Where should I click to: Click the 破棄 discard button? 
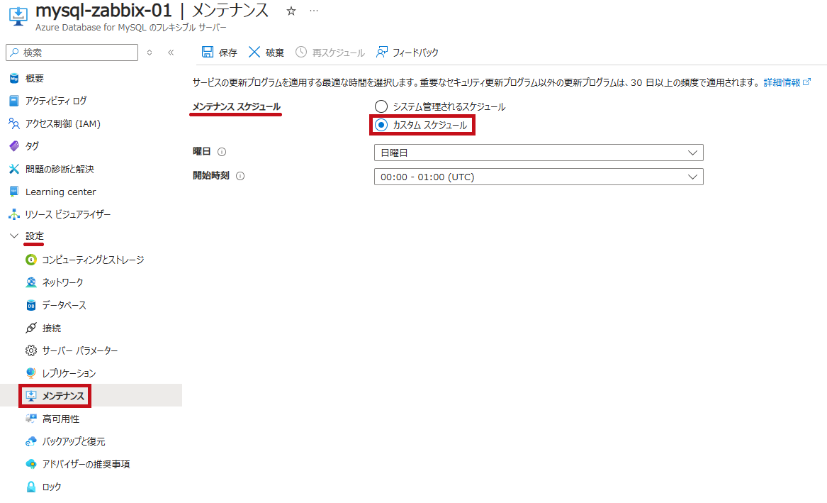(x=266, y=52)
